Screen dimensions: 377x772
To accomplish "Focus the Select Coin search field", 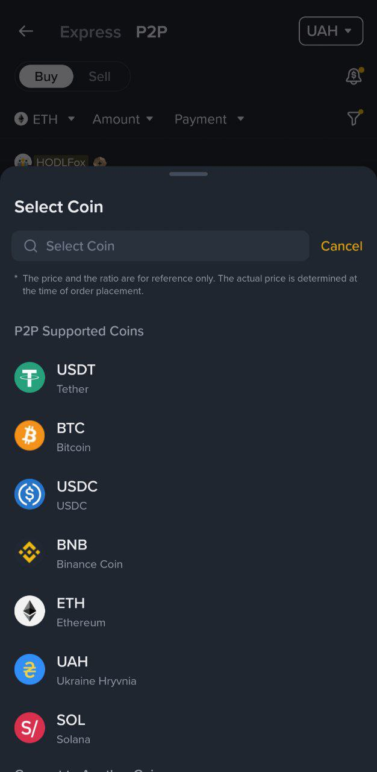I will click(x=160, y=246).
